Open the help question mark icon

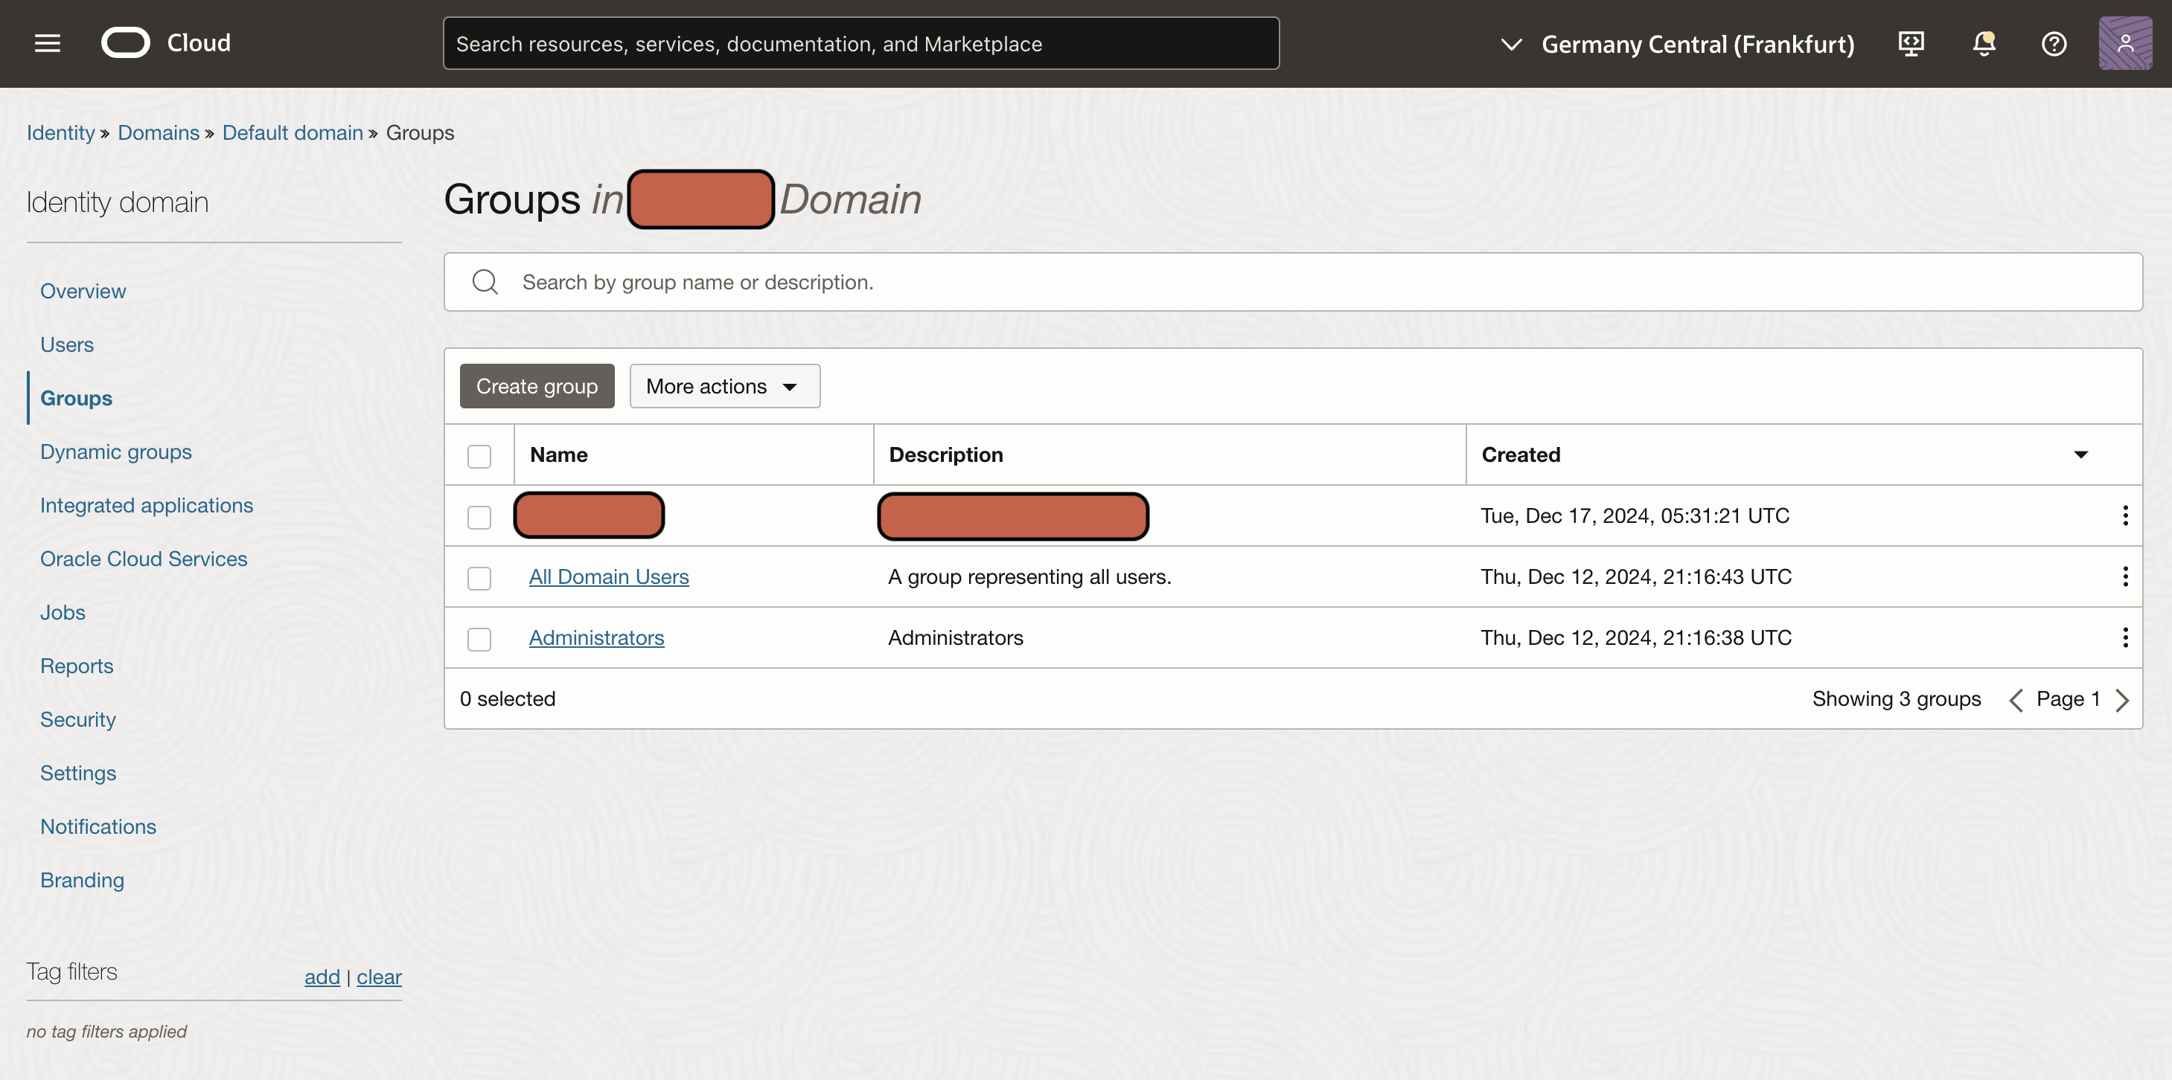click(2054, 43)
